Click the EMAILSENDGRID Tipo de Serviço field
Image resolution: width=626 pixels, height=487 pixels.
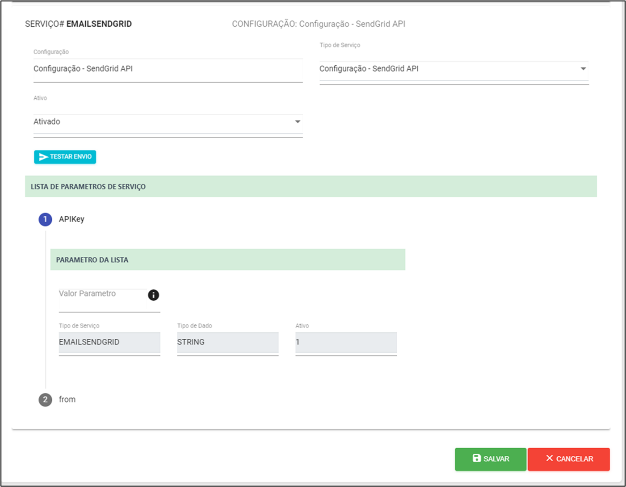point(109,343)
